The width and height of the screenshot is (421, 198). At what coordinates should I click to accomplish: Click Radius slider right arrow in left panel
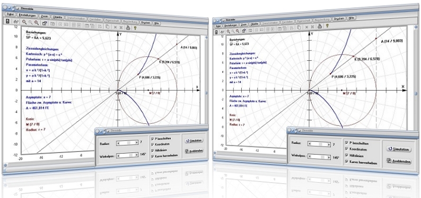pyautogui.click(x=136, y=143)
